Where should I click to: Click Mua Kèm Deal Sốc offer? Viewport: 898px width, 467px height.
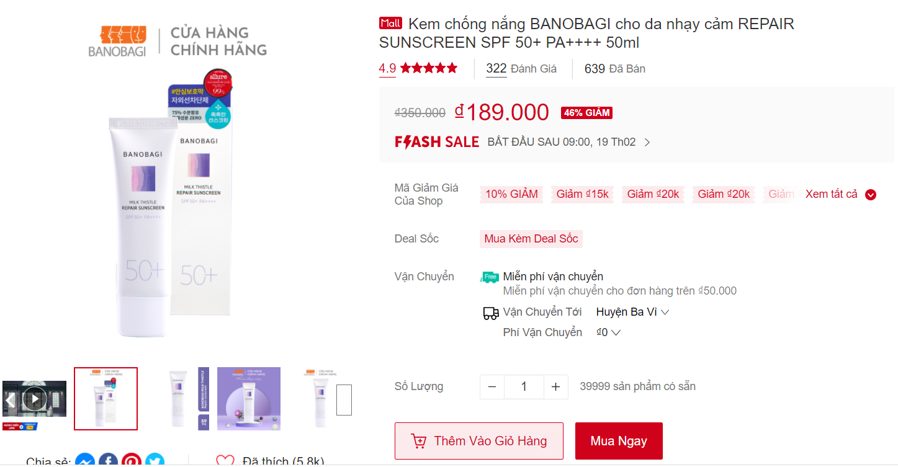coord(531,239)
